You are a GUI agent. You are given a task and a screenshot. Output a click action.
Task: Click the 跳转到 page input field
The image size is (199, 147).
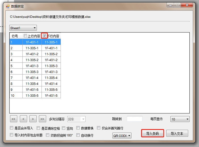(135, 119)
